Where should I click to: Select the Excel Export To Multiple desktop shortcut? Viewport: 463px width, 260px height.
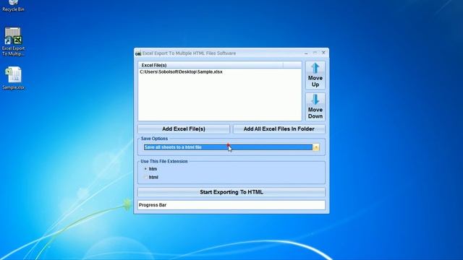tap(13, 42)
